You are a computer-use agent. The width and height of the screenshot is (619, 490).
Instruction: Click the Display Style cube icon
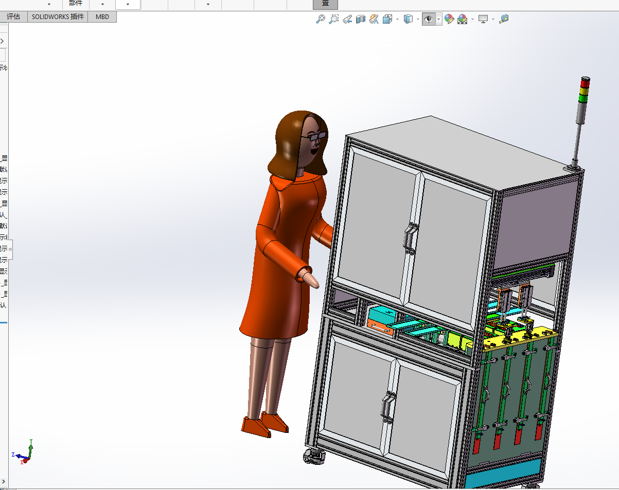408,19
